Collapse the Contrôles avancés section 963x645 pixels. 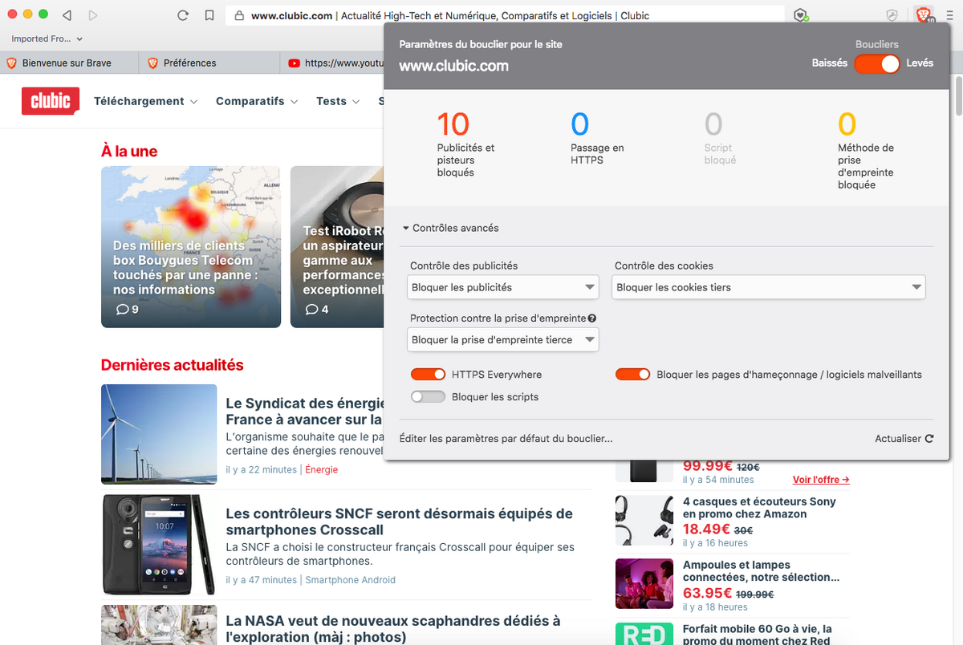[x=451, y=229]
